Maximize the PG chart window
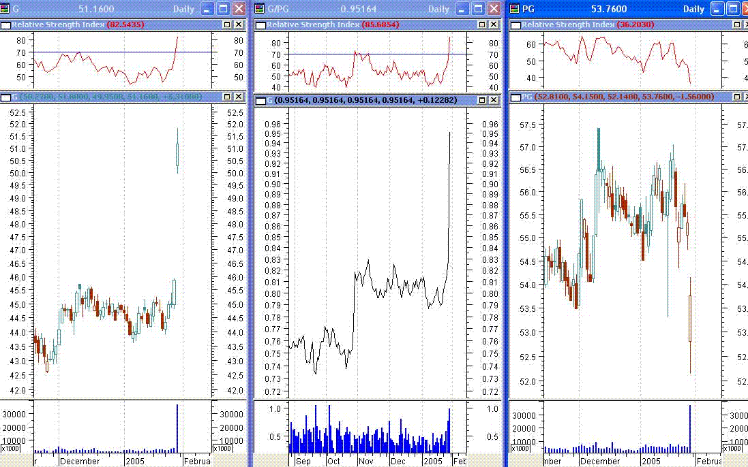 (733, 9)
